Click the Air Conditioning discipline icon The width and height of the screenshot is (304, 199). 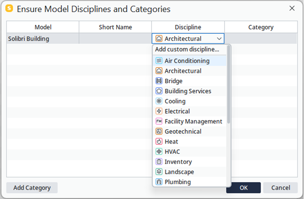tap(159, 61)
